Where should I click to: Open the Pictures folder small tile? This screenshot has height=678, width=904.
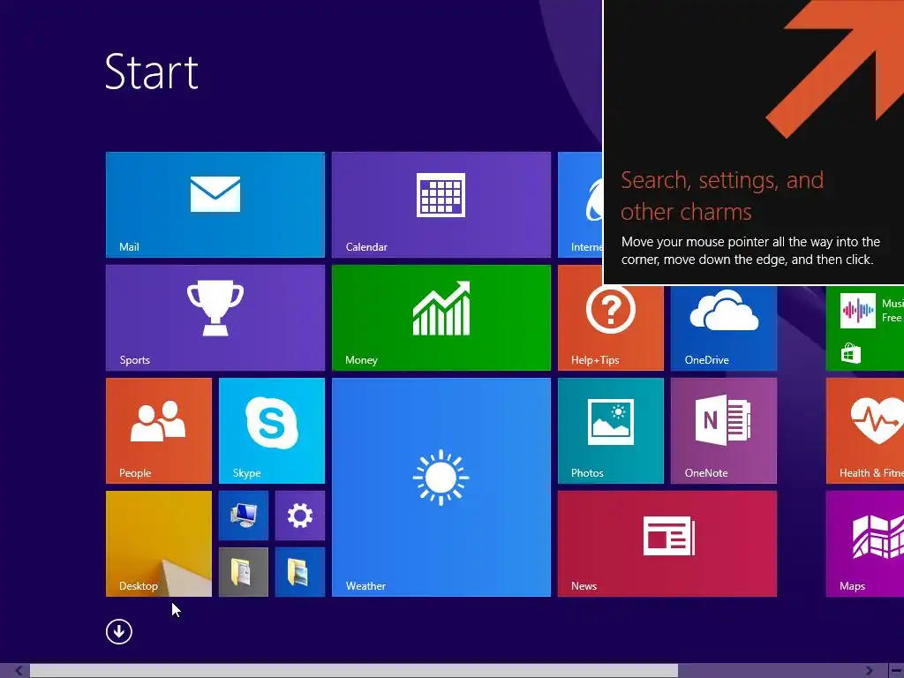tap(300, 572)
